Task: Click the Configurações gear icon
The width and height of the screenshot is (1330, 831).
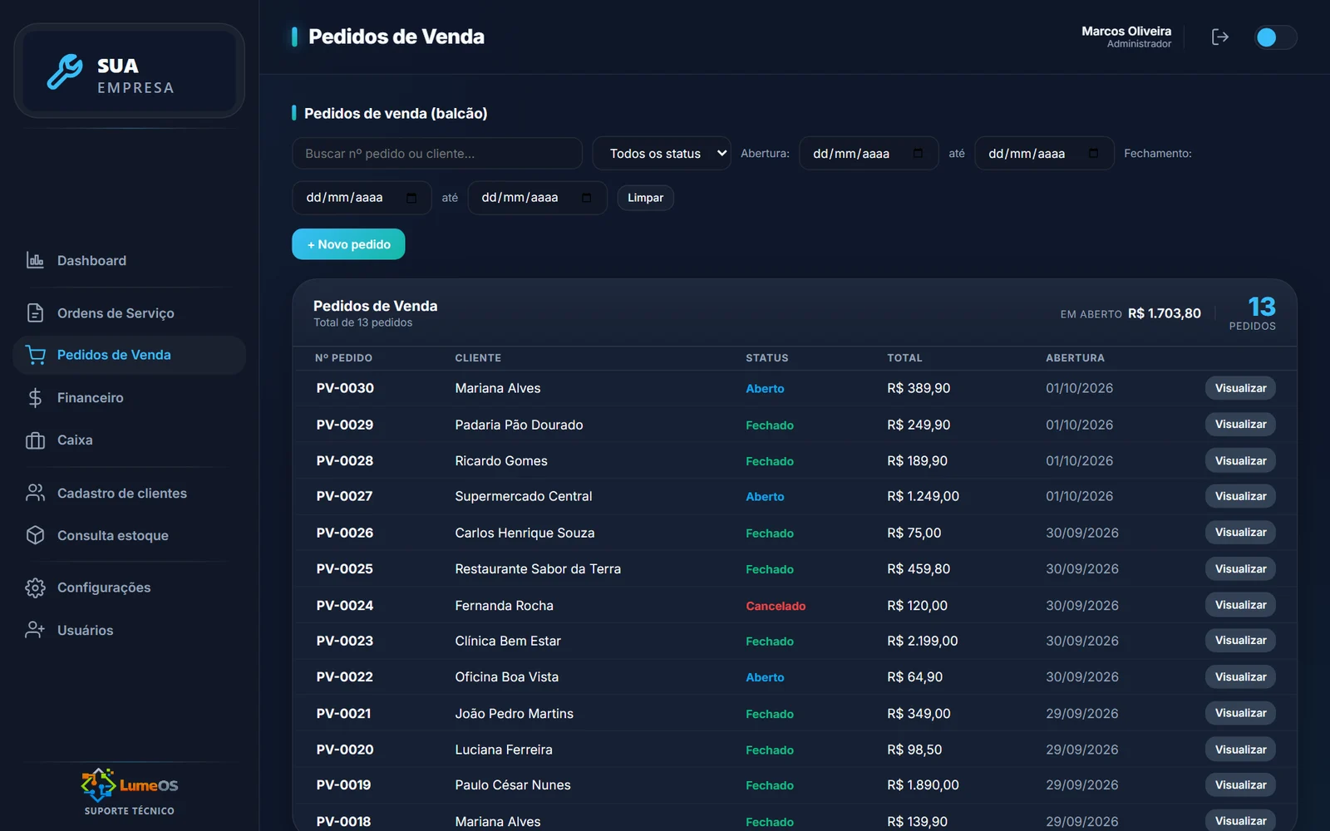Action: point(35,588)
